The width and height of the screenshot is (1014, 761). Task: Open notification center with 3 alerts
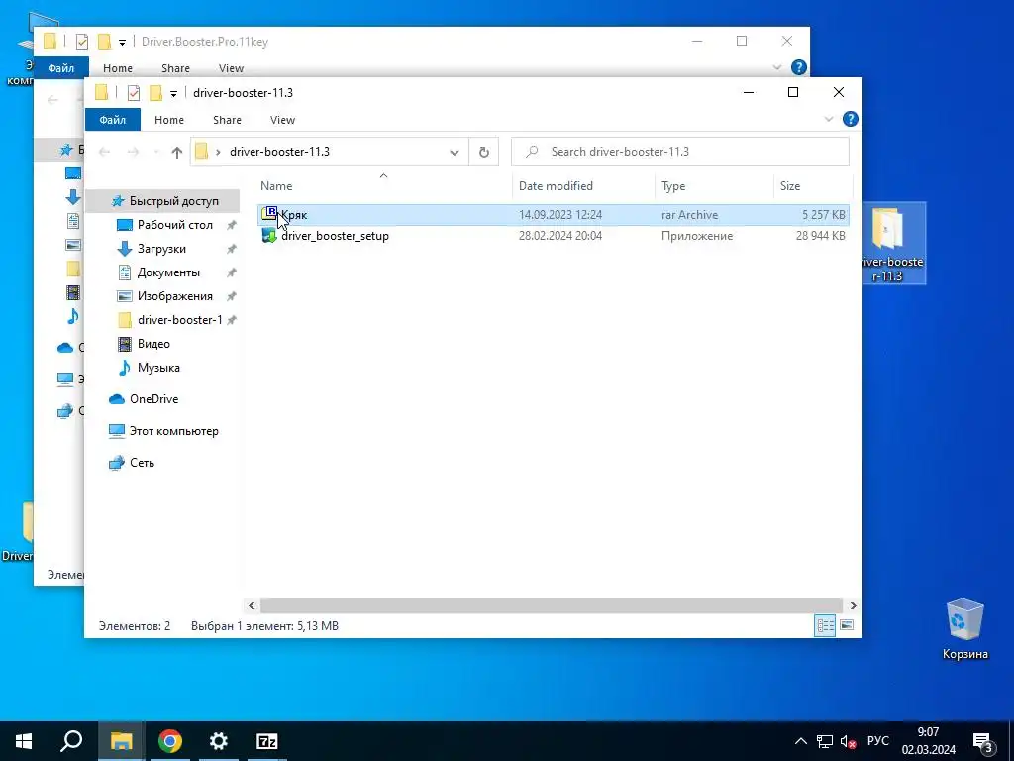(x=983, y=741)
